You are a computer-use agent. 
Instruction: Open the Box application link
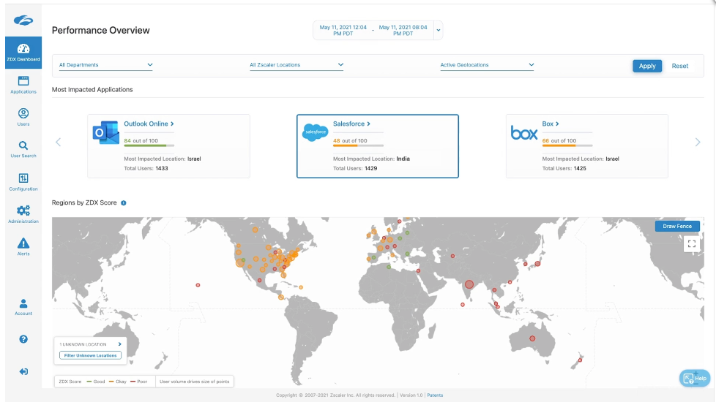click(551, 124)
